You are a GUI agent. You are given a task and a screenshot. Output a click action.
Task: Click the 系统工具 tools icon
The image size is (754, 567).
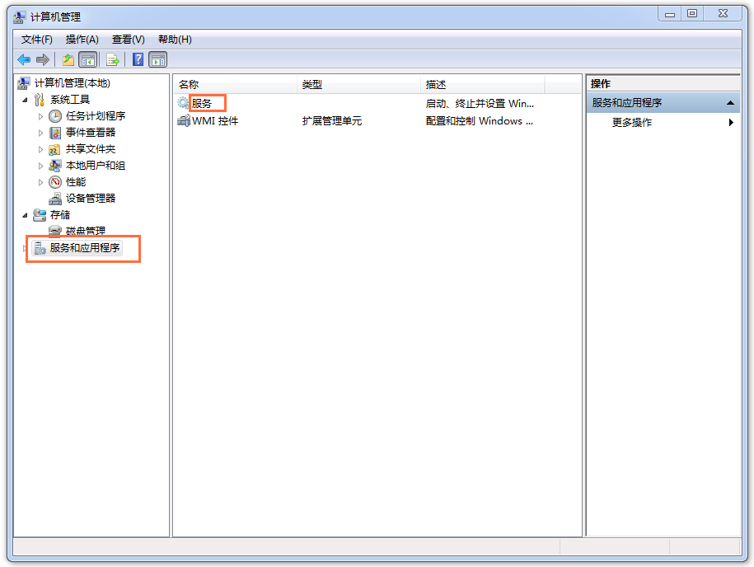[40, 100]
